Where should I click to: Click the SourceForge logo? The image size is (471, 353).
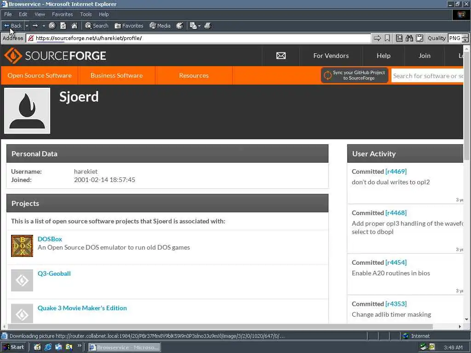click(x=55, y=56)
